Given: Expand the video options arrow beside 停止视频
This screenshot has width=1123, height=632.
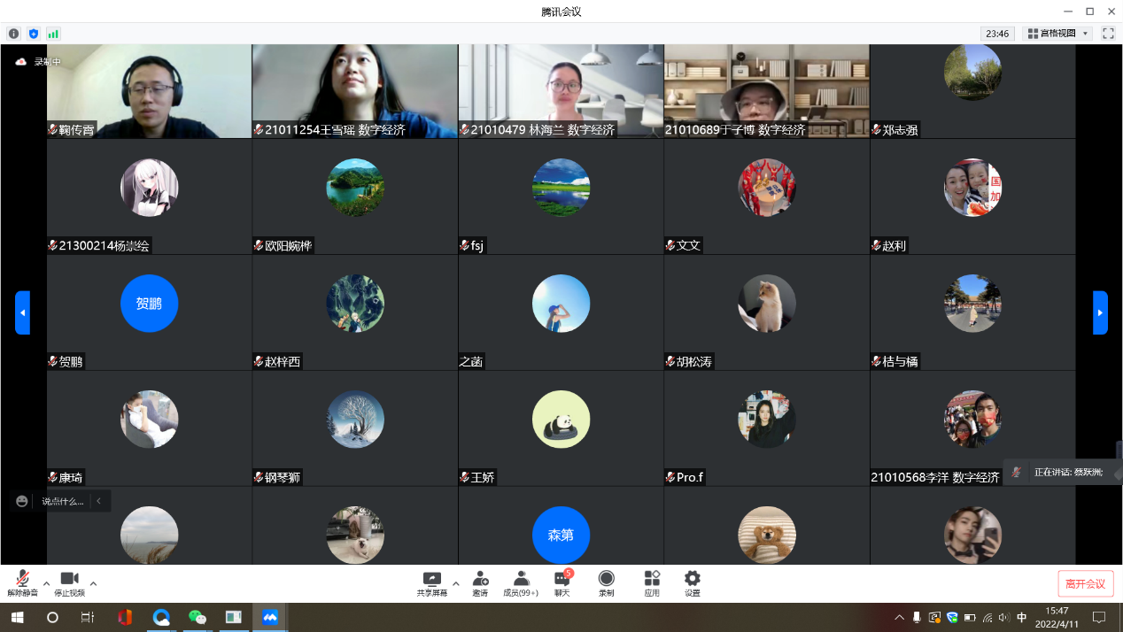Looking at the screenshot, I should pyautogui.click(x=94, y=583).
